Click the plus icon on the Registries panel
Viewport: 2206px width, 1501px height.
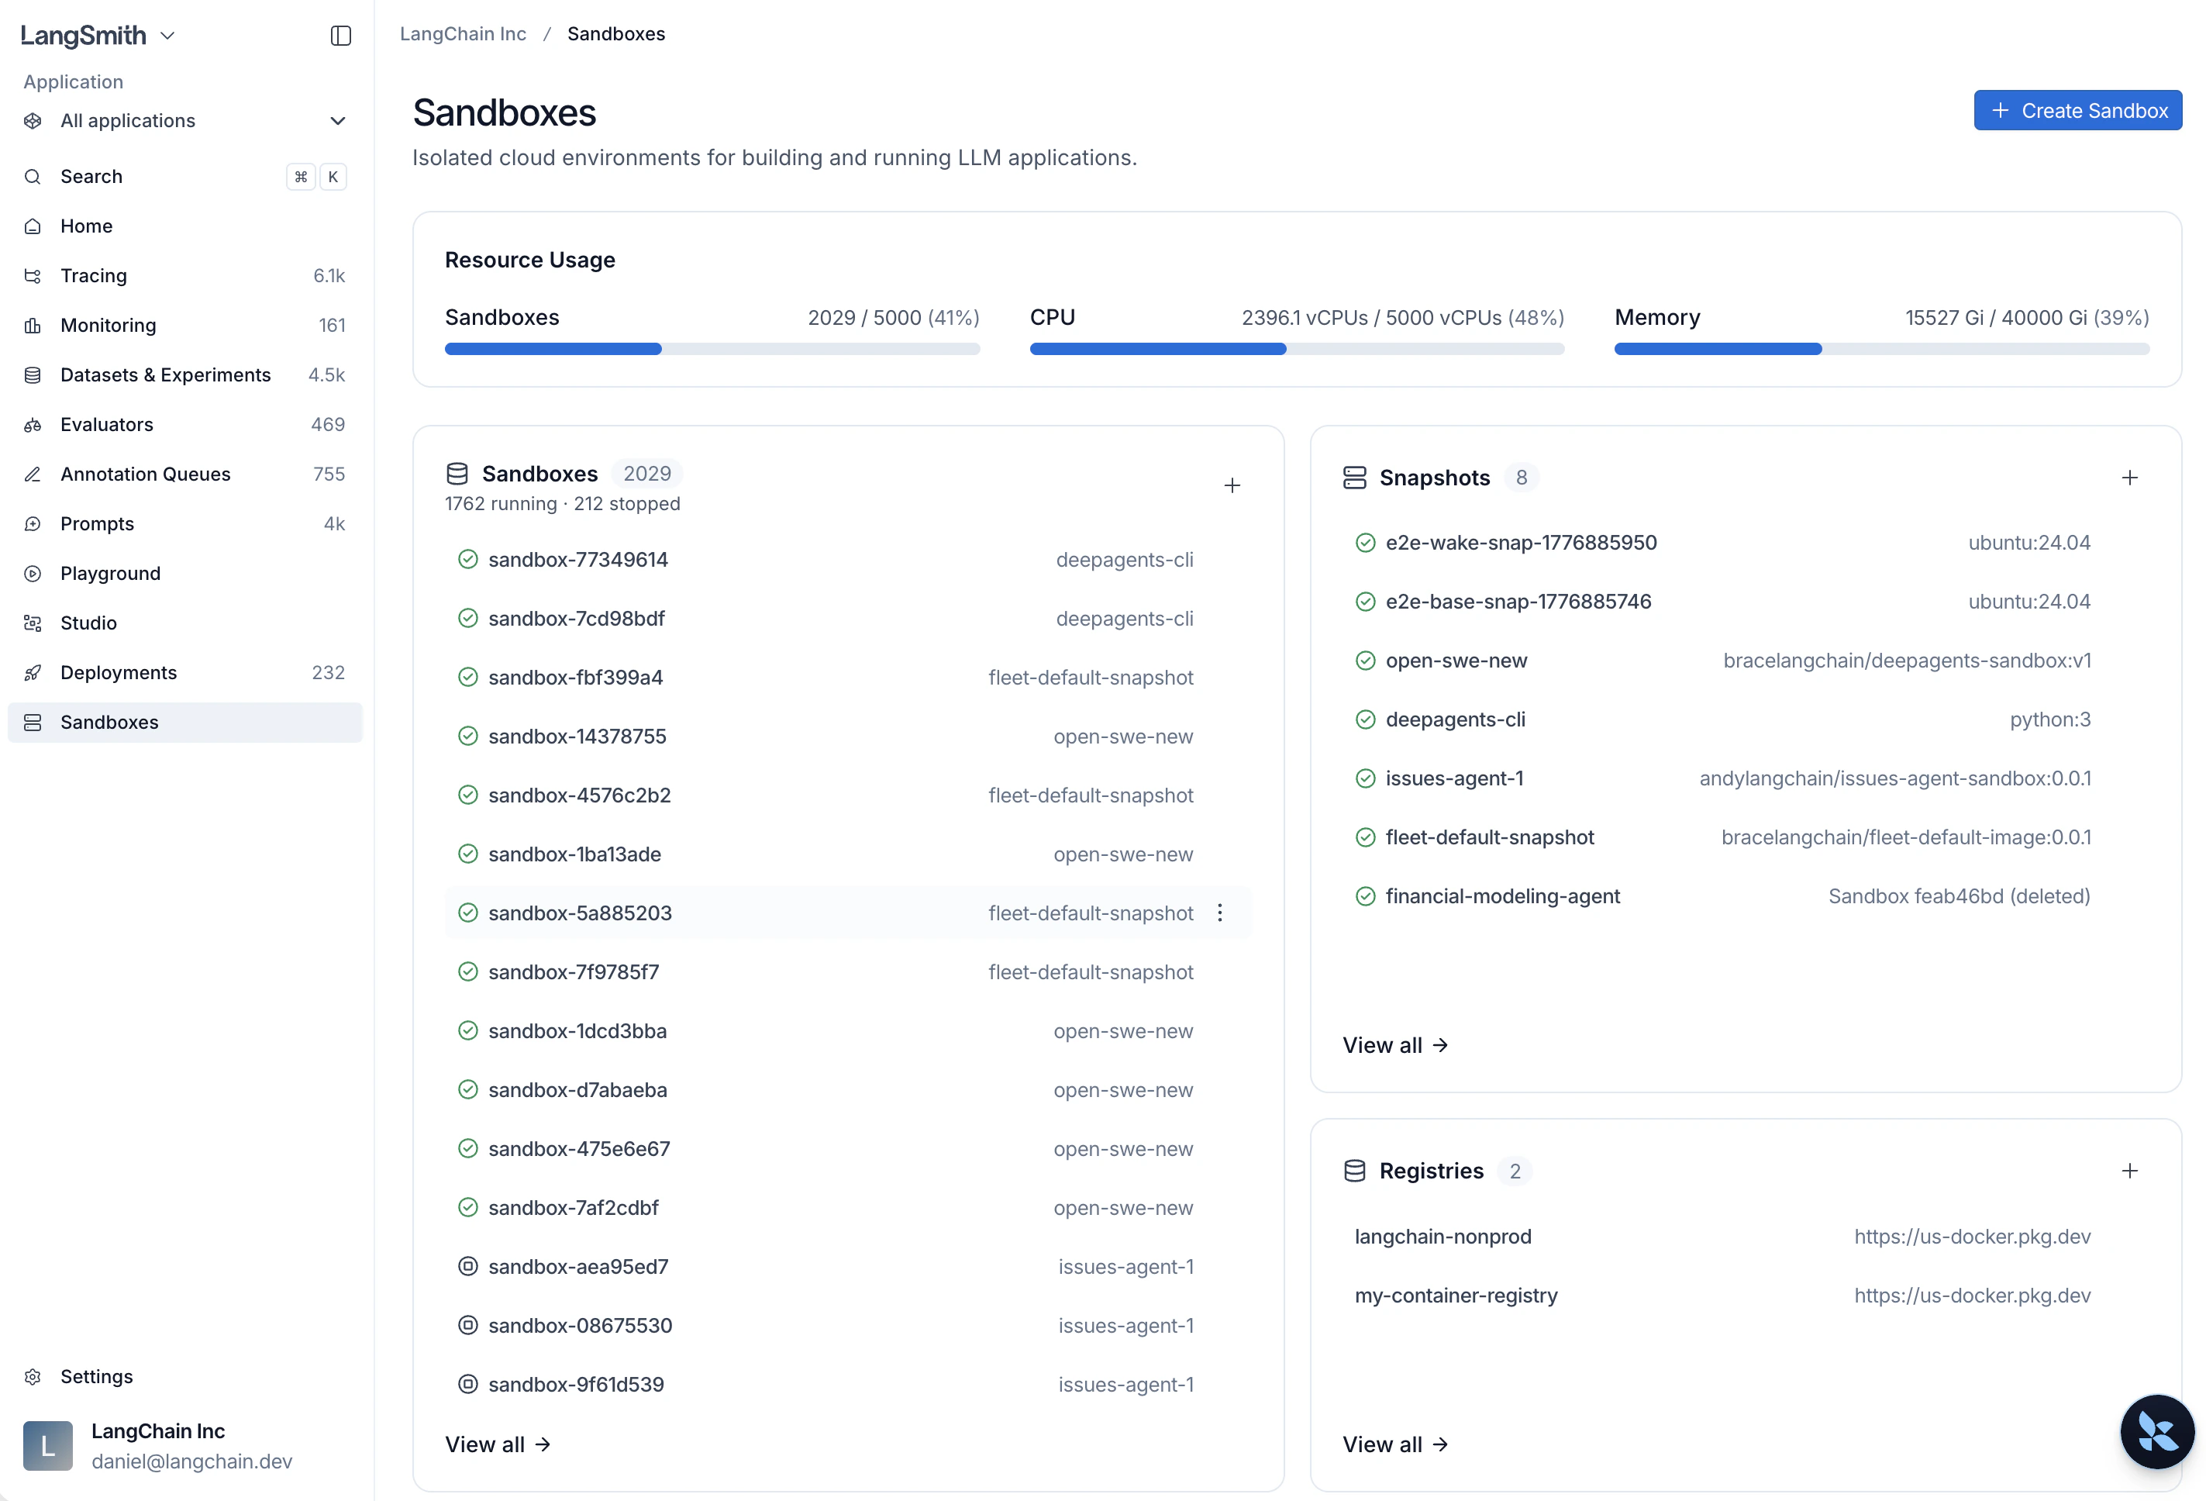[2131, 1171]
